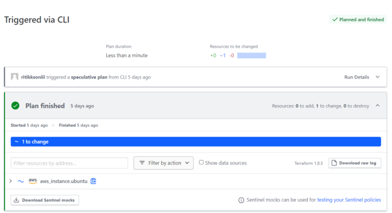Expand the Run Details chevron
Image resolution: width=392 pixels, height=213 pixels.
(377, 77)
